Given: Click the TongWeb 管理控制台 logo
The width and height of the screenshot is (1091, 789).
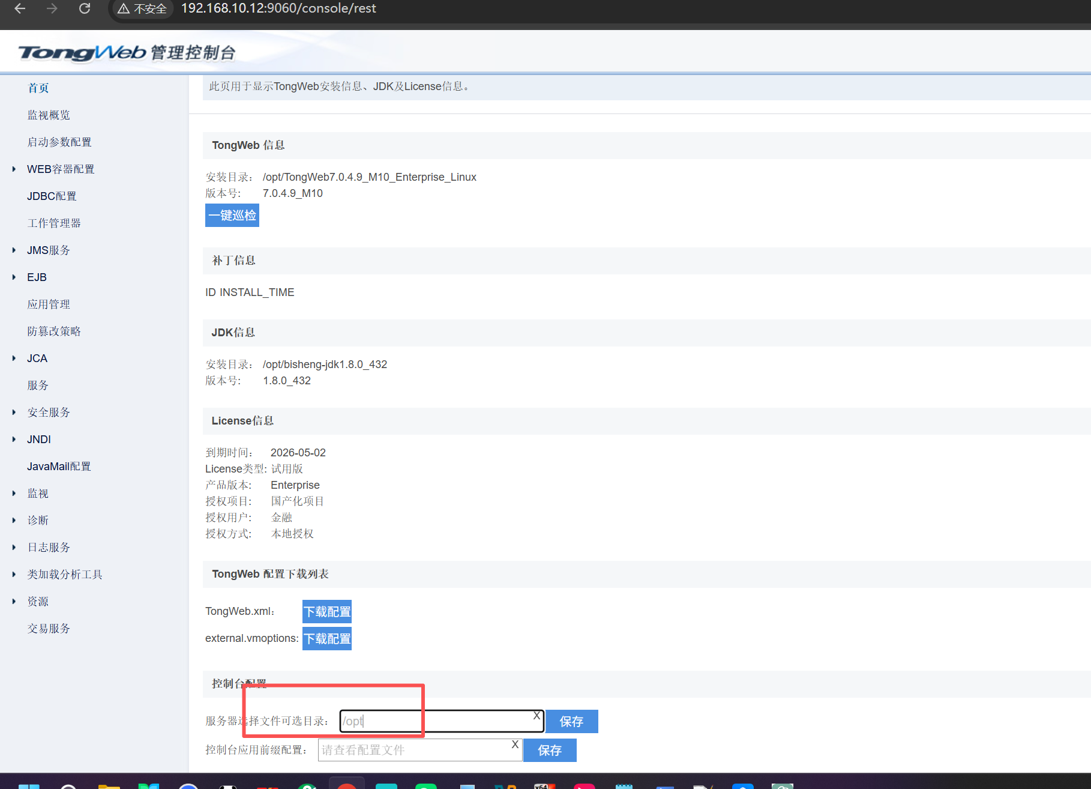Looking at the screenshot, I should click(127, 53).
